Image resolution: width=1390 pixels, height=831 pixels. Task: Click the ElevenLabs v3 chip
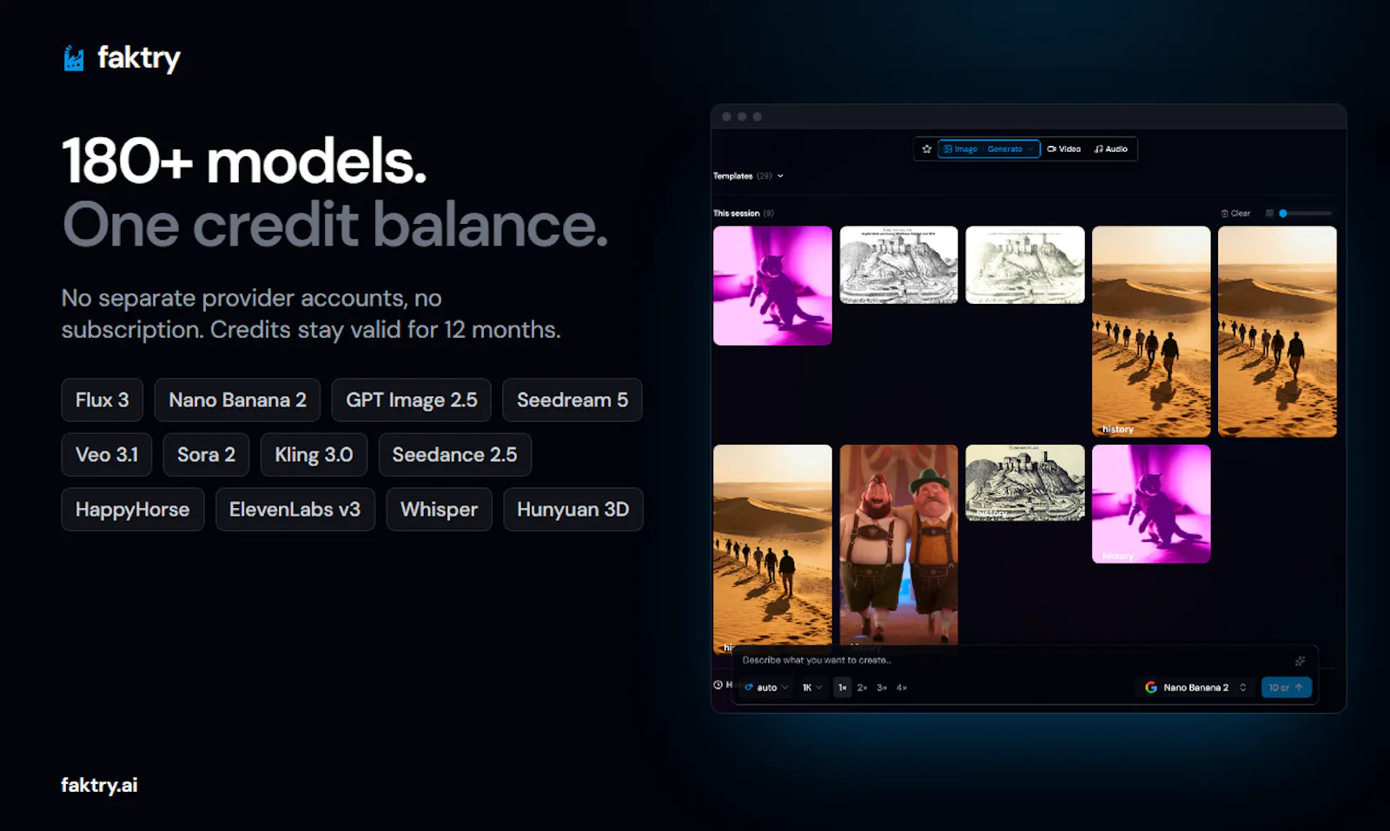click(295, 510)
